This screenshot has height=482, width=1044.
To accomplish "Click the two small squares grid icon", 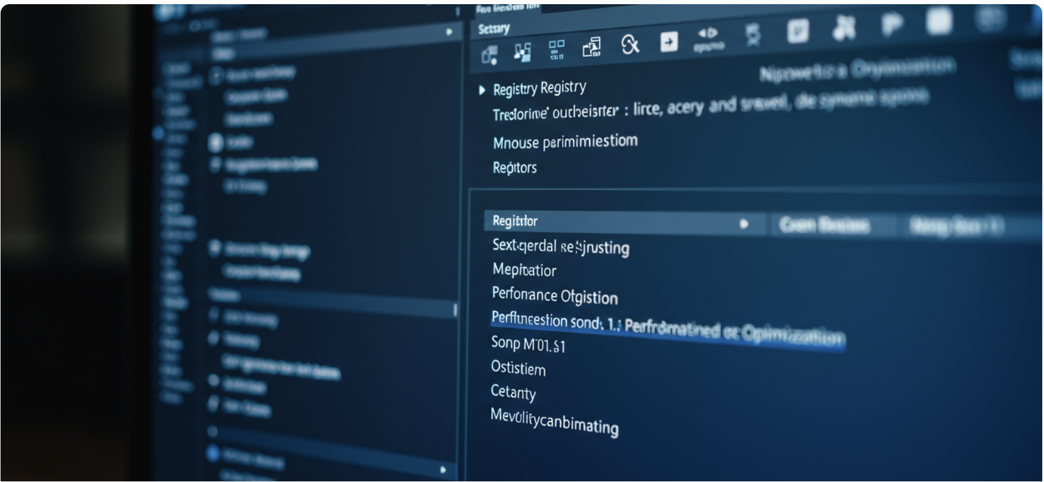I will (557, 50).
